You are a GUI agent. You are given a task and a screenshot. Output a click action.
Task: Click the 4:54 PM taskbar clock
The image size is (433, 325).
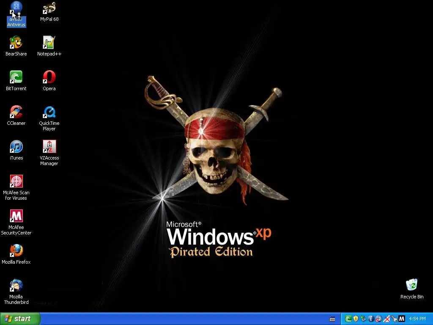417,319
